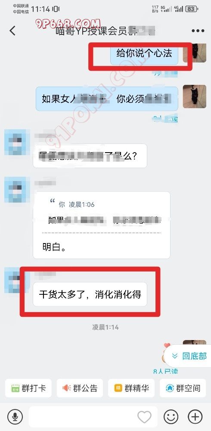211x431 pixels.
Task: Open 群打卡 group check-in
Action: click(x=28, y=388)
